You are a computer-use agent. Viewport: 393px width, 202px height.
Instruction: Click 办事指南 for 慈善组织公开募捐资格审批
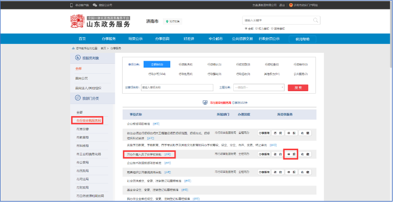tap(264, 172)
